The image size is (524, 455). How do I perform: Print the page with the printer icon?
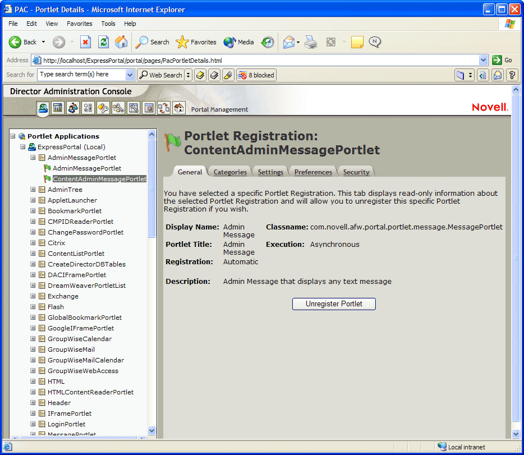(x=311, y=42)
